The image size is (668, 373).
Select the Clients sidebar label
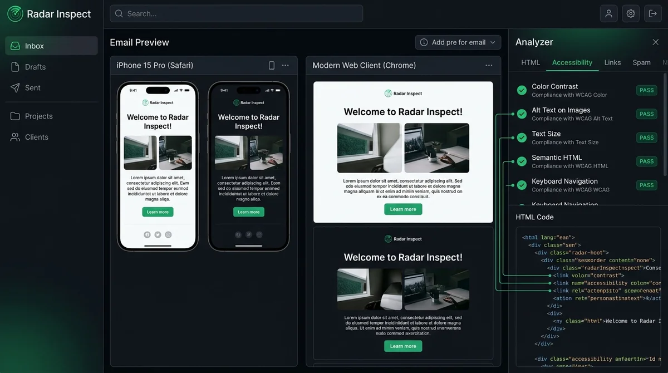point(37,137)
